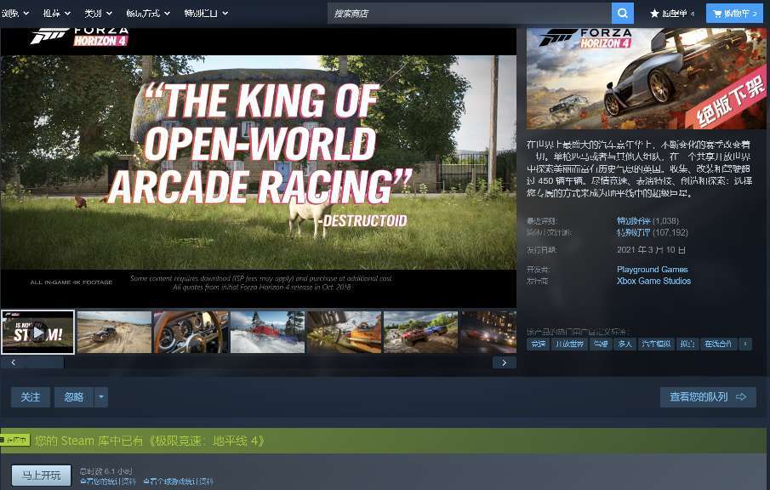Expand the arrow next to 忽略 button
The height and width of the screenshot is (490, 770).
click(x=101, y=397)
